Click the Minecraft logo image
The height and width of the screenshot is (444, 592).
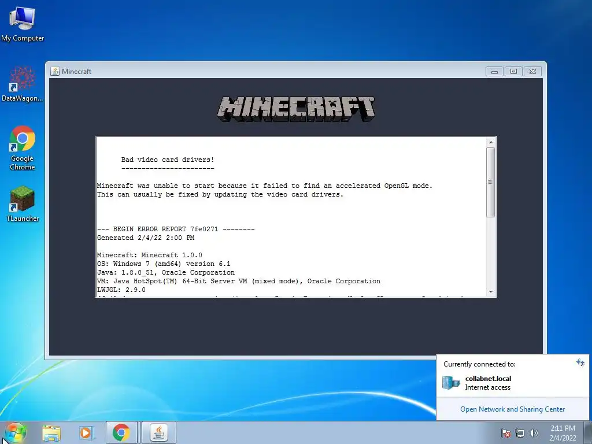pyautogui.click(x=297, y=109)
